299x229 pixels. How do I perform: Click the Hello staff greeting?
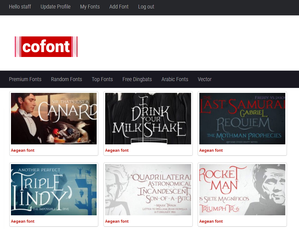coord(20,7)
